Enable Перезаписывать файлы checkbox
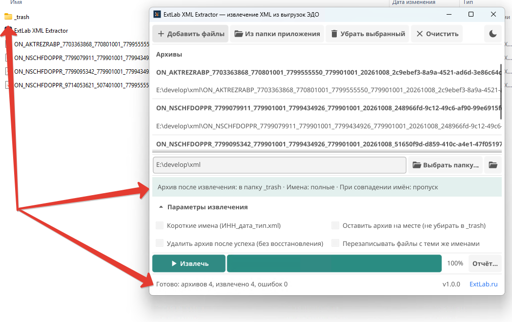The width and height of the screenshot is (512, 322). click(x=335, y=243)
